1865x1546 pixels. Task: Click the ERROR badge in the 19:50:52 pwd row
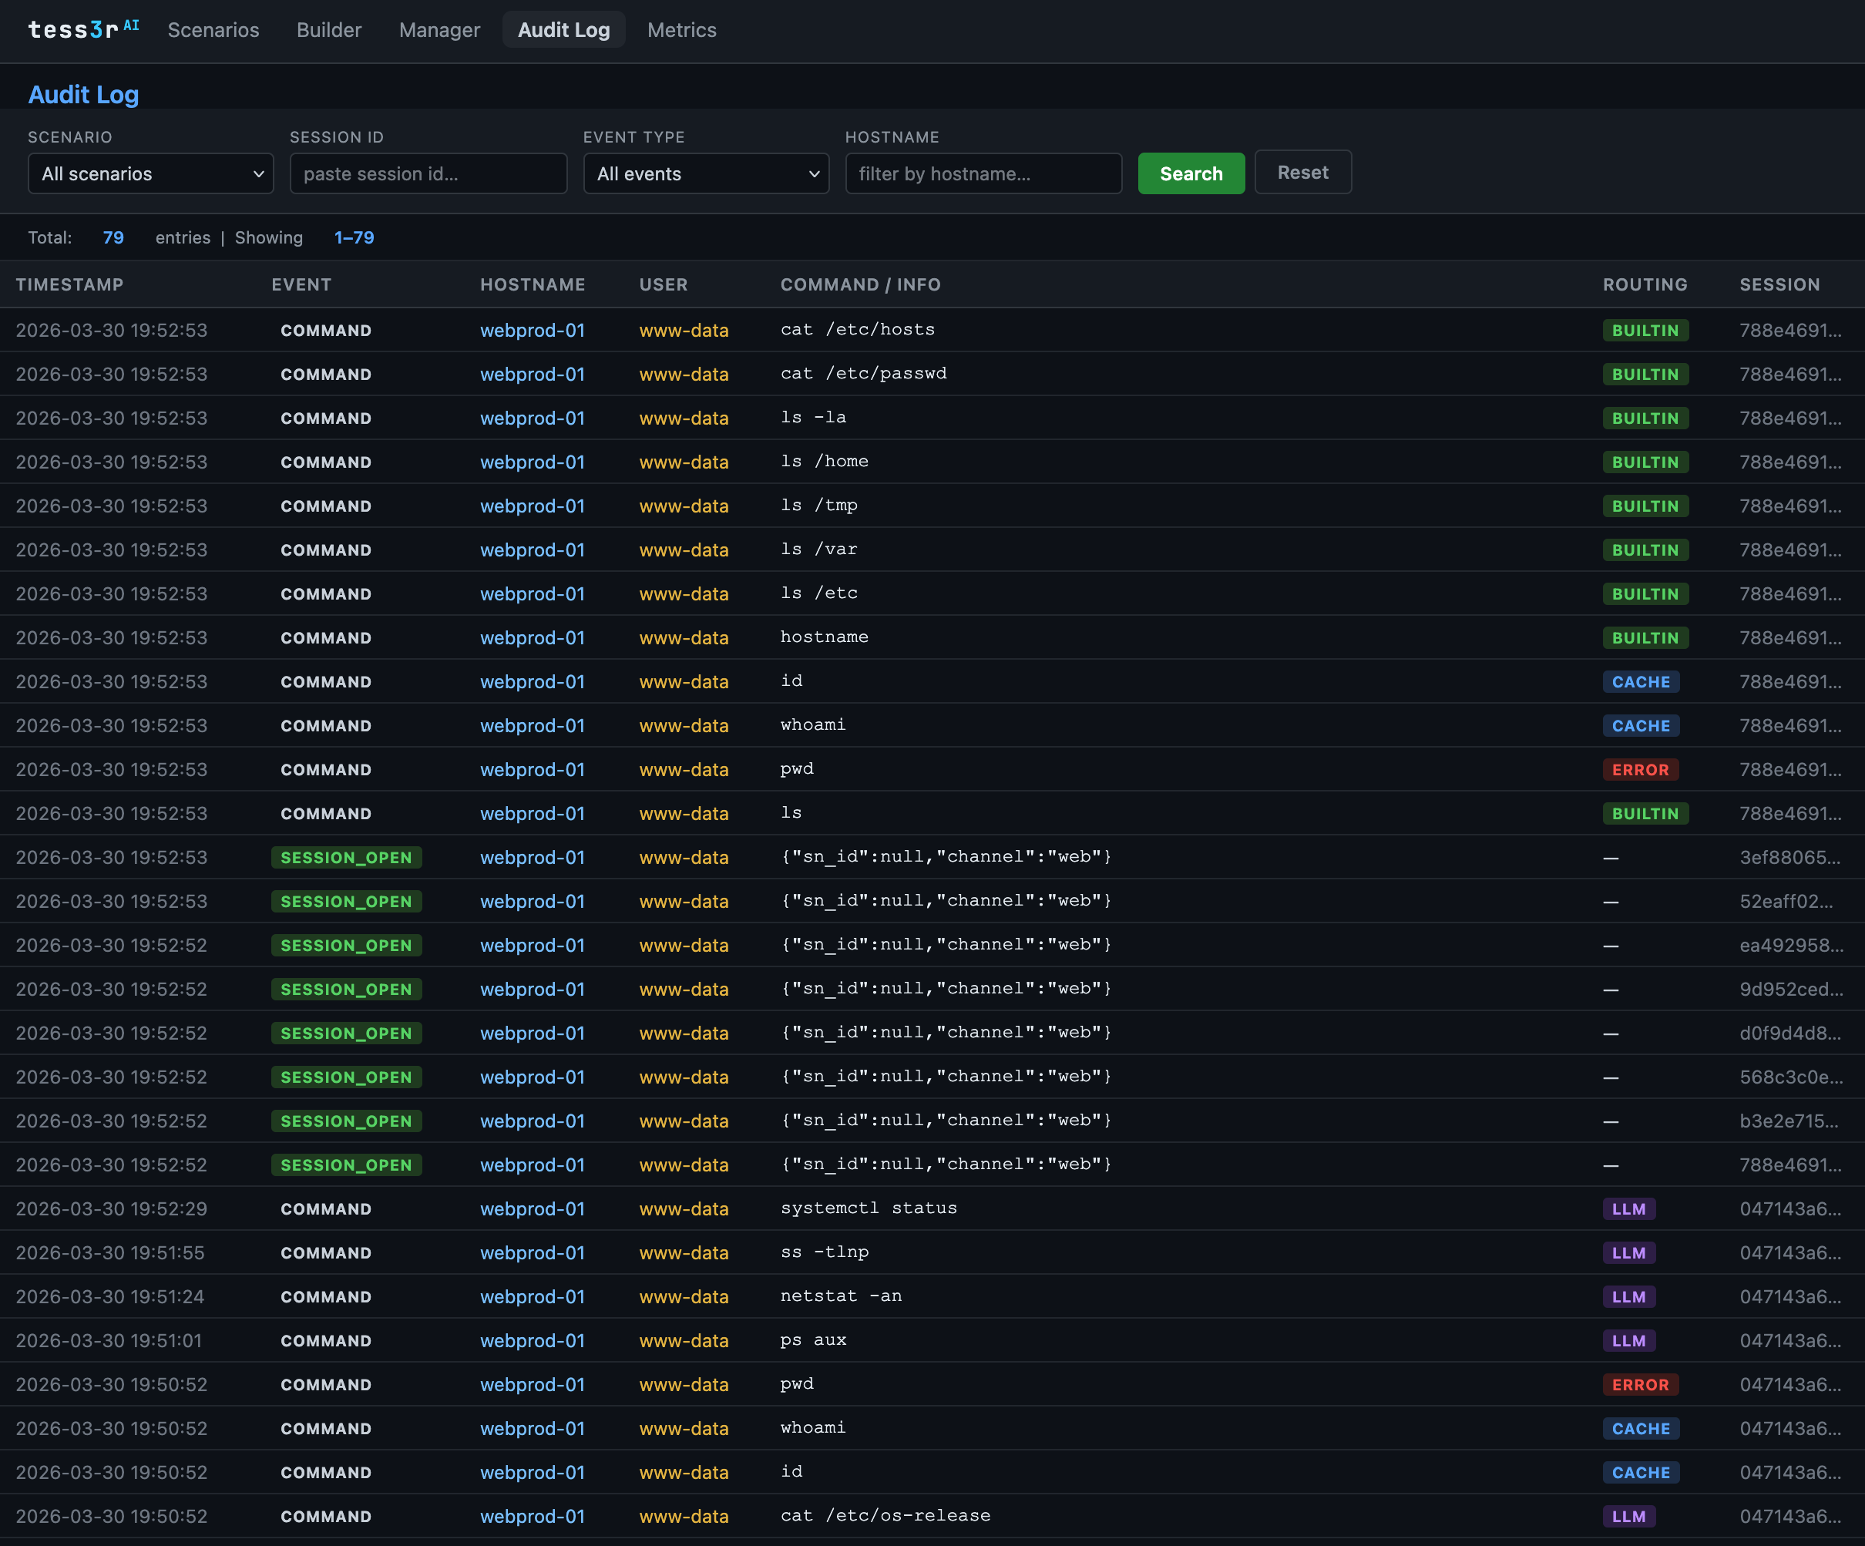[1640, 1384]
